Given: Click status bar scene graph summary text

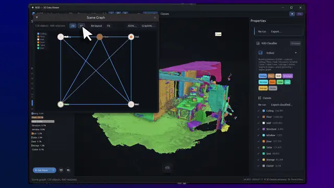Looking at the screenshot, I should tap(54, 180).
